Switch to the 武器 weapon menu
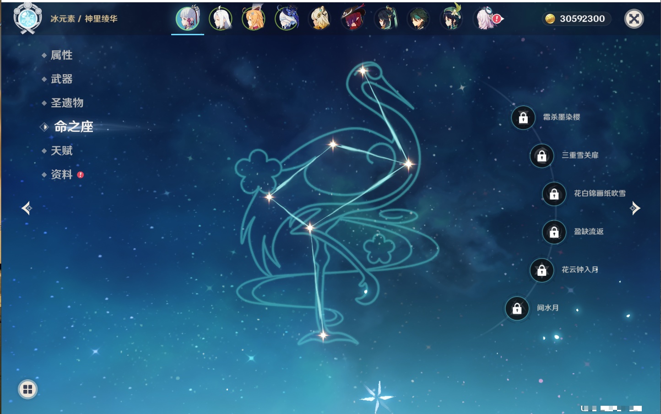661x414 pixels. tap(61, 79)
